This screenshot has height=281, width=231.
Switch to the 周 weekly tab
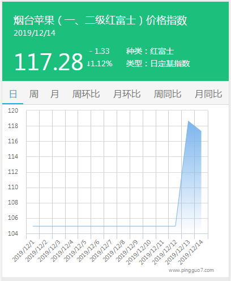click(34, 94)
